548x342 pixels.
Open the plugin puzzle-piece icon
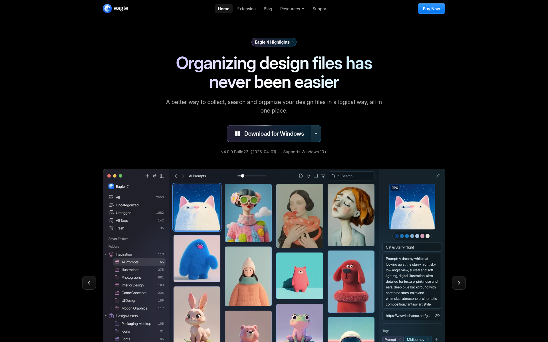301,176
